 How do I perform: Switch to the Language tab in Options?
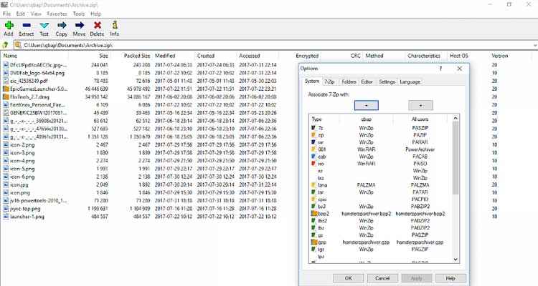pos(410,82)
